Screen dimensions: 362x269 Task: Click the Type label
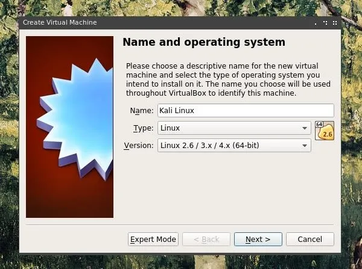click(x=144, y=128)
